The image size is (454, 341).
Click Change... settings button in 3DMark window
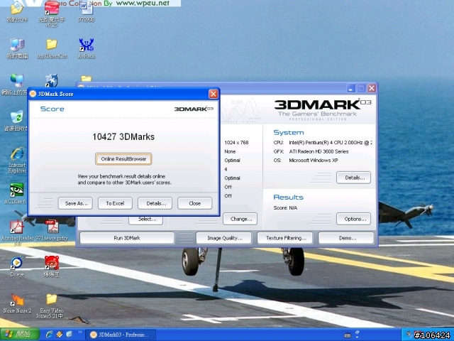pos(240,219)
